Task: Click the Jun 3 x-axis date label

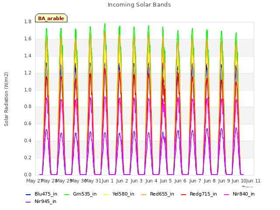Action: pyautogui.click(x=136, y=181)
